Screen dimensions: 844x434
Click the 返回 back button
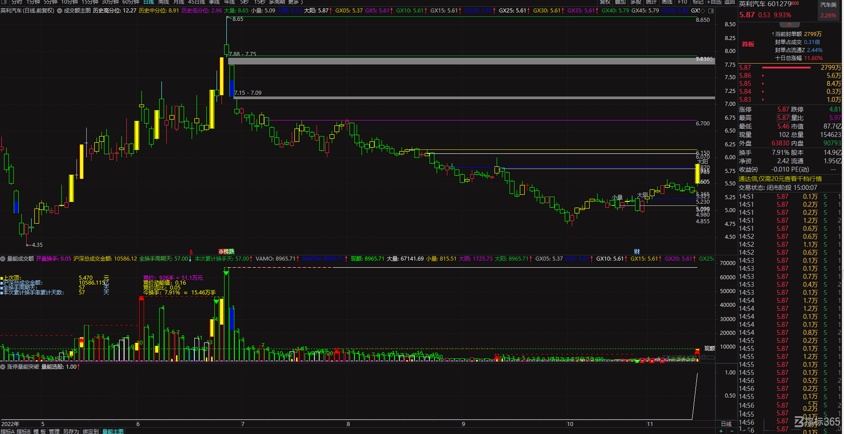pyautogui.click(x=730, y=2)
